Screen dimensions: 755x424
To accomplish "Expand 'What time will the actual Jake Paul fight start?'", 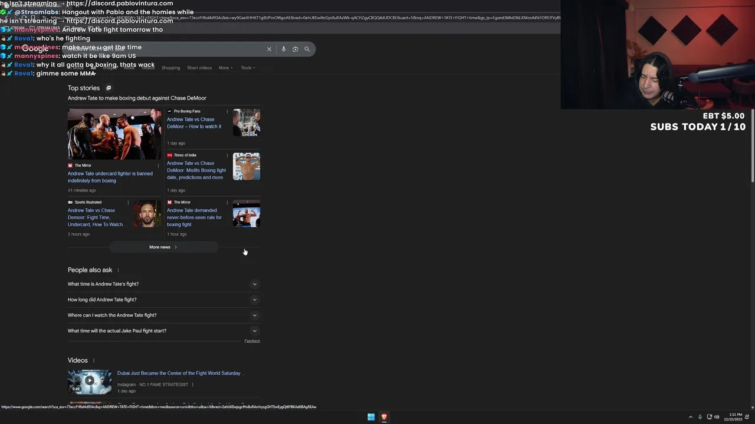I will pyautogui.click(x=164, y=331).
